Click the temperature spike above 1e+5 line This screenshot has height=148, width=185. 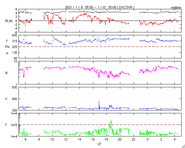click(x=111, y=123)
